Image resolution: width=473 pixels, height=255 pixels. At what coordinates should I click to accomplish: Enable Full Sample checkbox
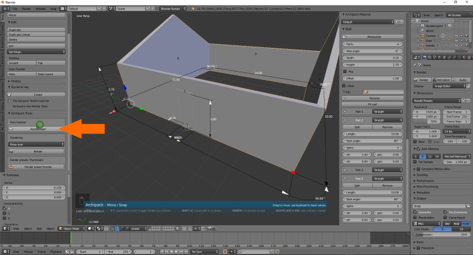416,162
